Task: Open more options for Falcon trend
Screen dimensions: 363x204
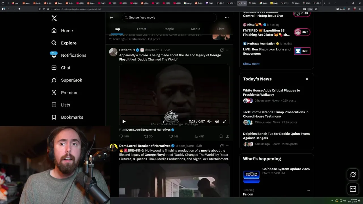Action: [x=308, y=191]
